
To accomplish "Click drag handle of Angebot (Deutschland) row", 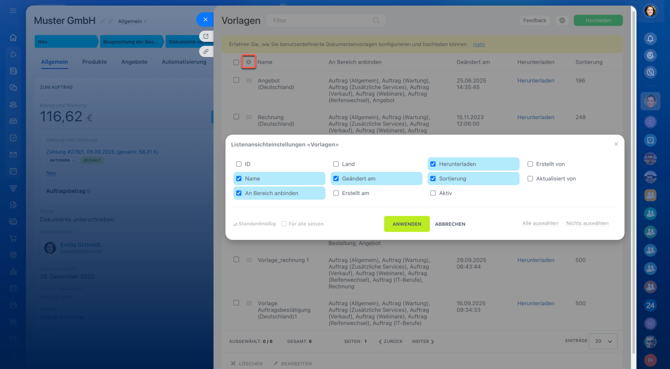I will coord(249,80).
